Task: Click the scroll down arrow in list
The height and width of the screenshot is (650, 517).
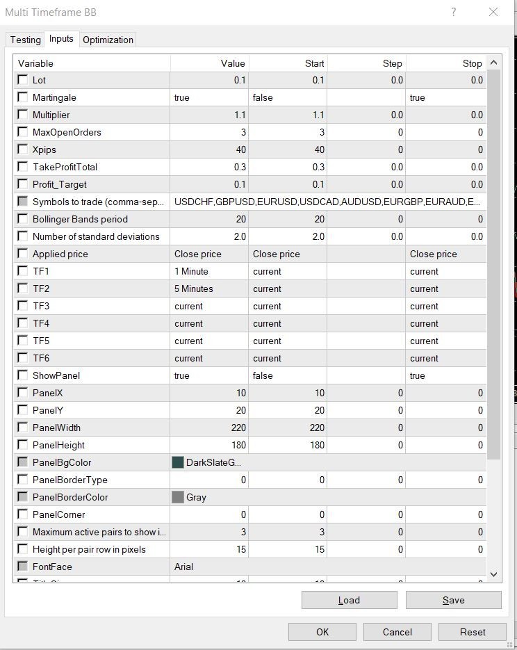Action: (493, 574)
